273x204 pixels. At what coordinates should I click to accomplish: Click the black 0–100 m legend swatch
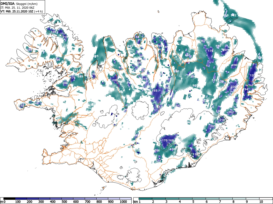click(x=9, y=199)
